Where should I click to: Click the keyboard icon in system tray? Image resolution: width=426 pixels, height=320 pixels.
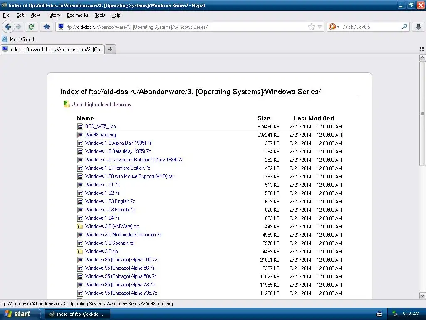379,314
